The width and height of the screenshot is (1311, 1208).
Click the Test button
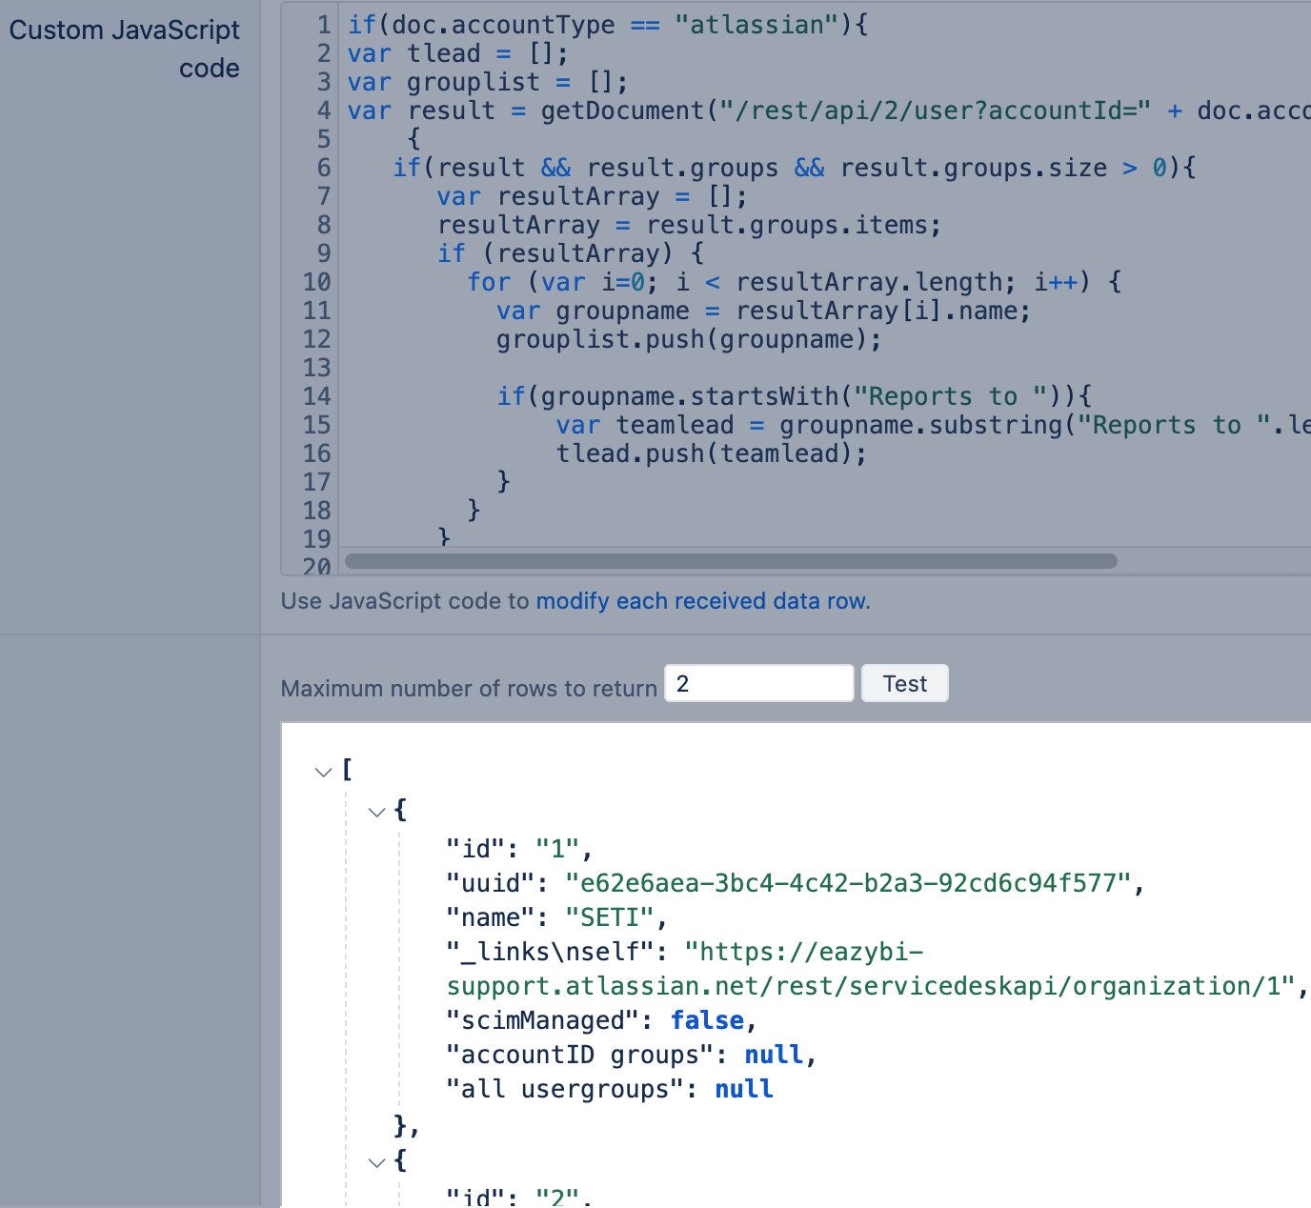(x=904, y=683)
